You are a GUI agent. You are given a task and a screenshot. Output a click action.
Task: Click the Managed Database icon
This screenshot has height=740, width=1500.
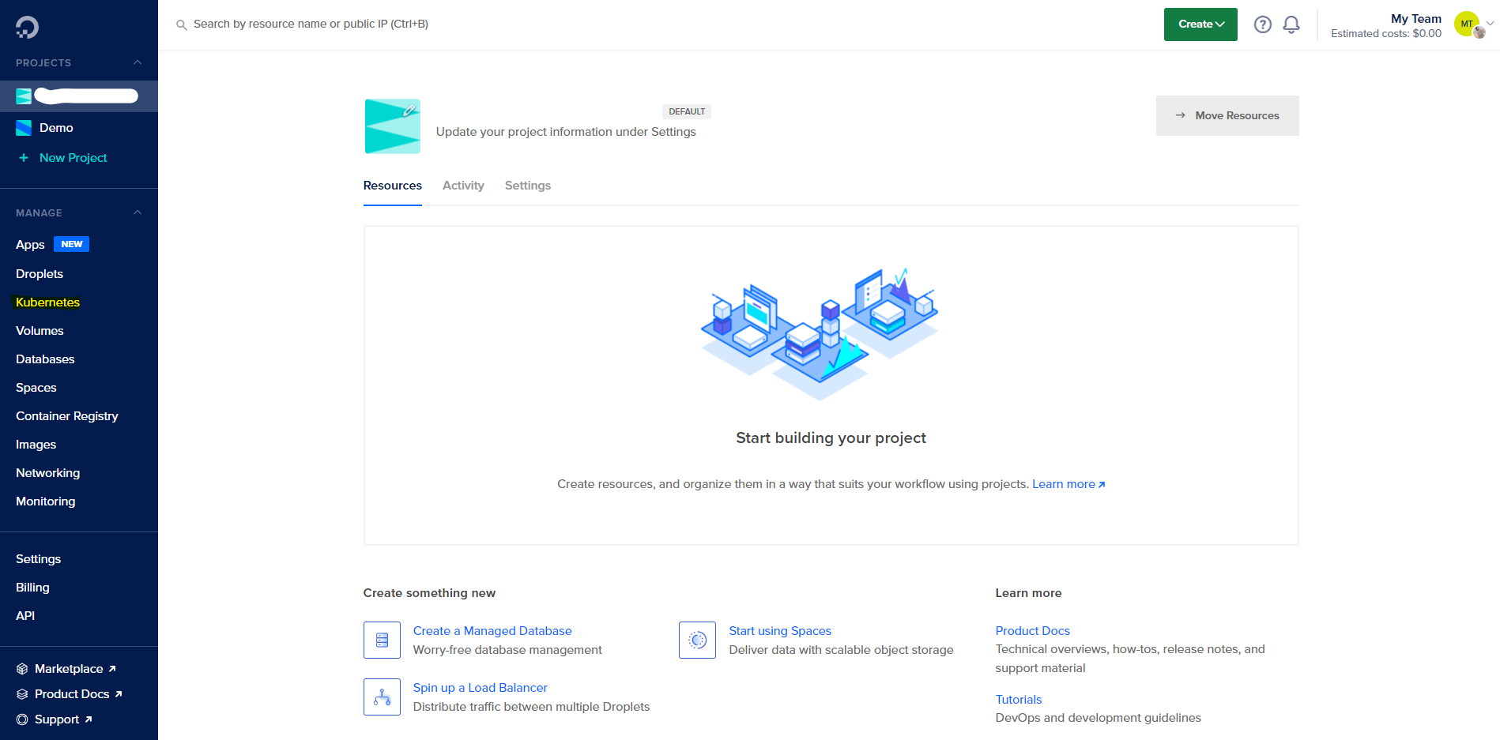tap(382, 640)
